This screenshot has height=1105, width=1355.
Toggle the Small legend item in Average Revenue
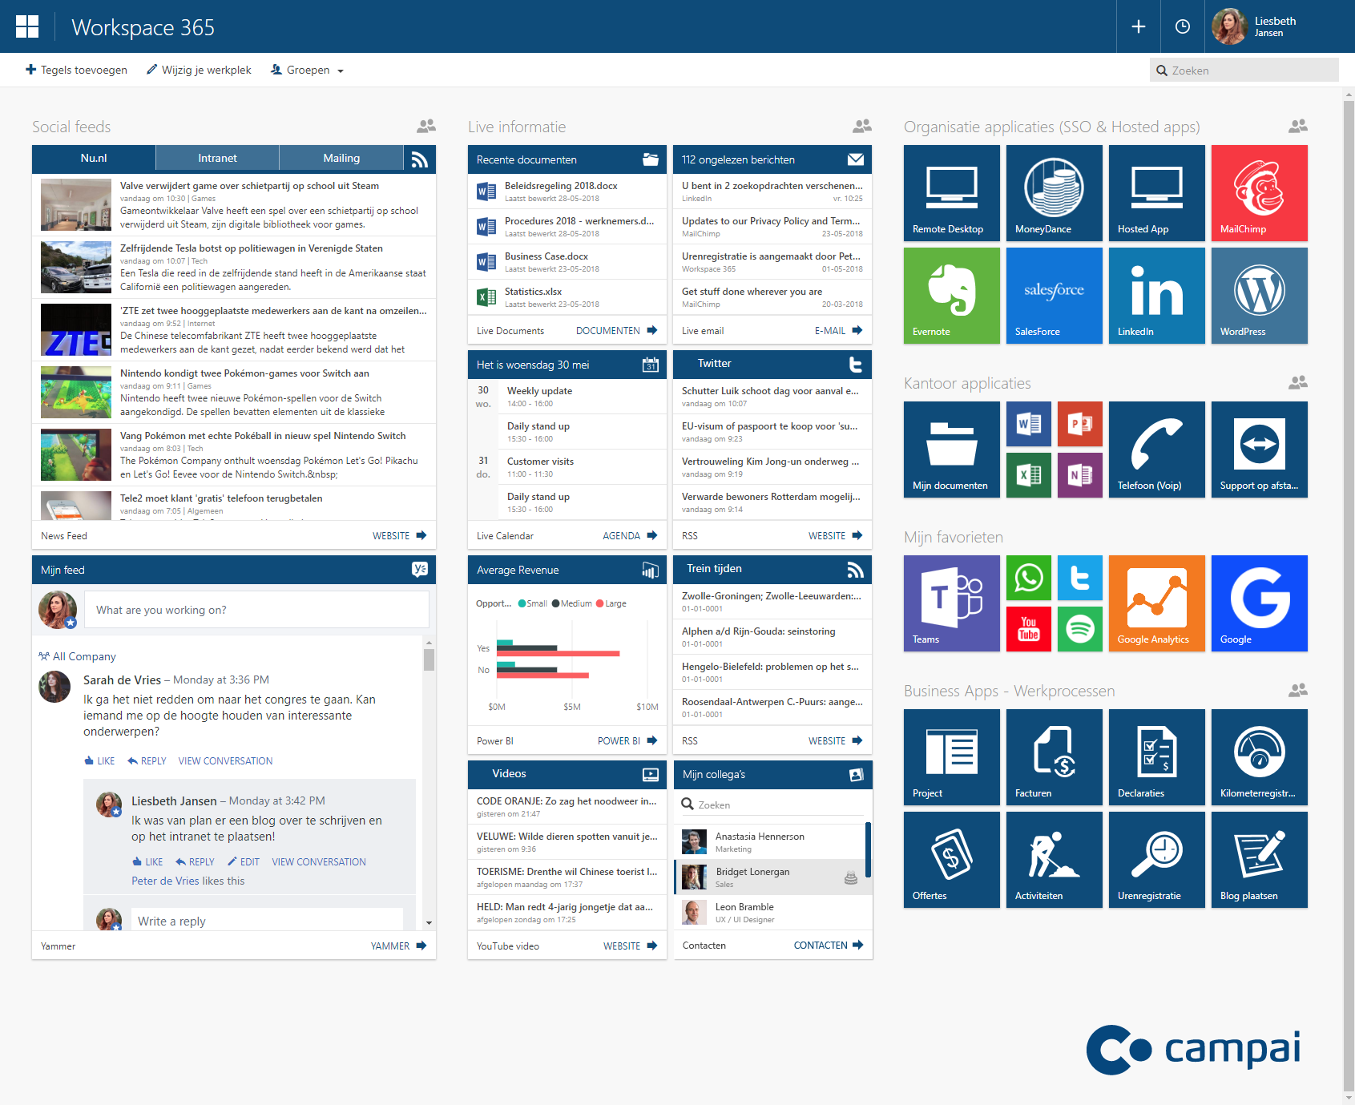click(533, 604)
